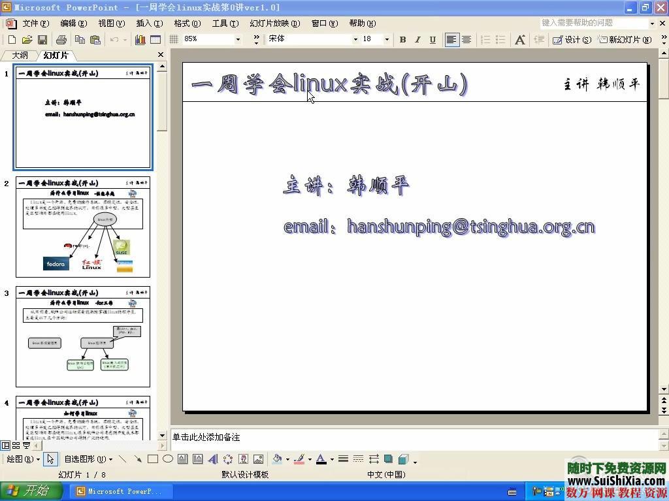This screenshot has width=669, height=501.
Task: Insert a chart from toolbar
Action: [x=140, y=40]
